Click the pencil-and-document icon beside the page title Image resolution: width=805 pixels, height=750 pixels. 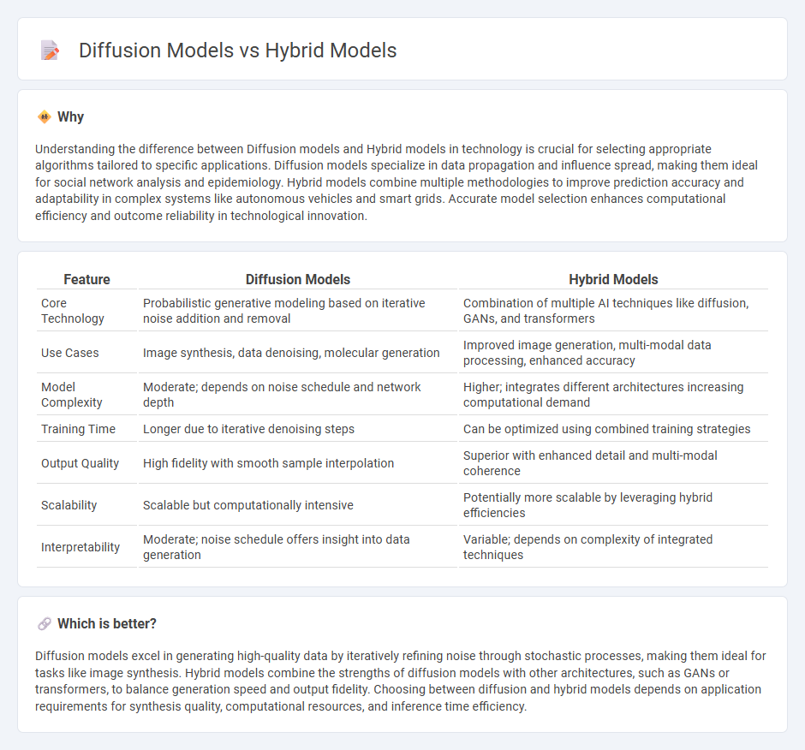pyautogui.click(x=50, y=51)
